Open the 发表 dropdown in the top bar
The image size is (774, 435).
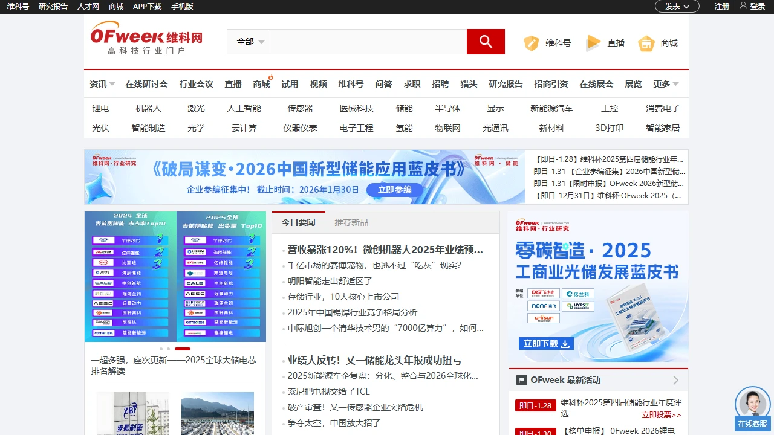[677, 6]
